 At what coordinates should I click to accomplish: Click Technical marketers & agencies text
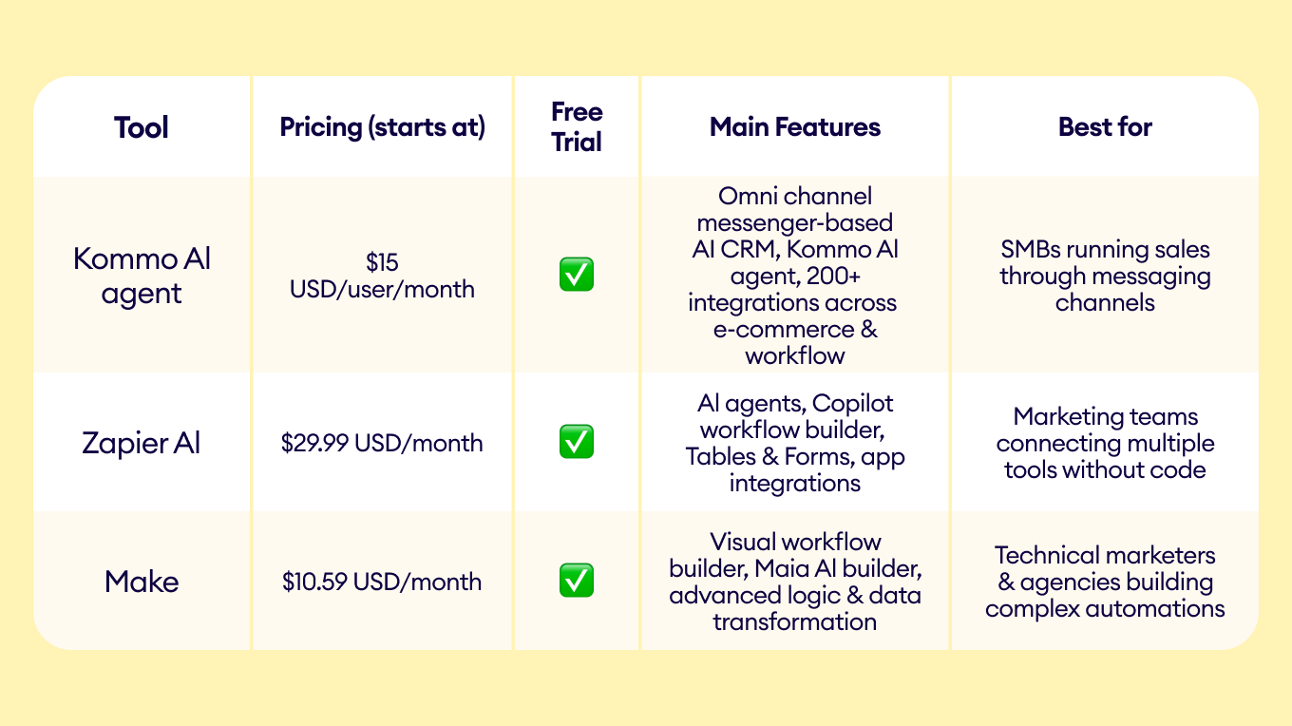click(1105, 582)
